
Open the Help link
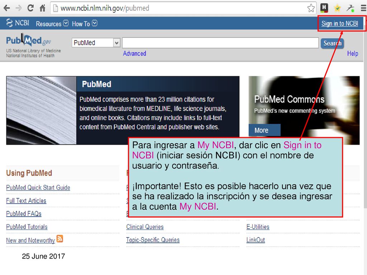[x=353, y=54]
